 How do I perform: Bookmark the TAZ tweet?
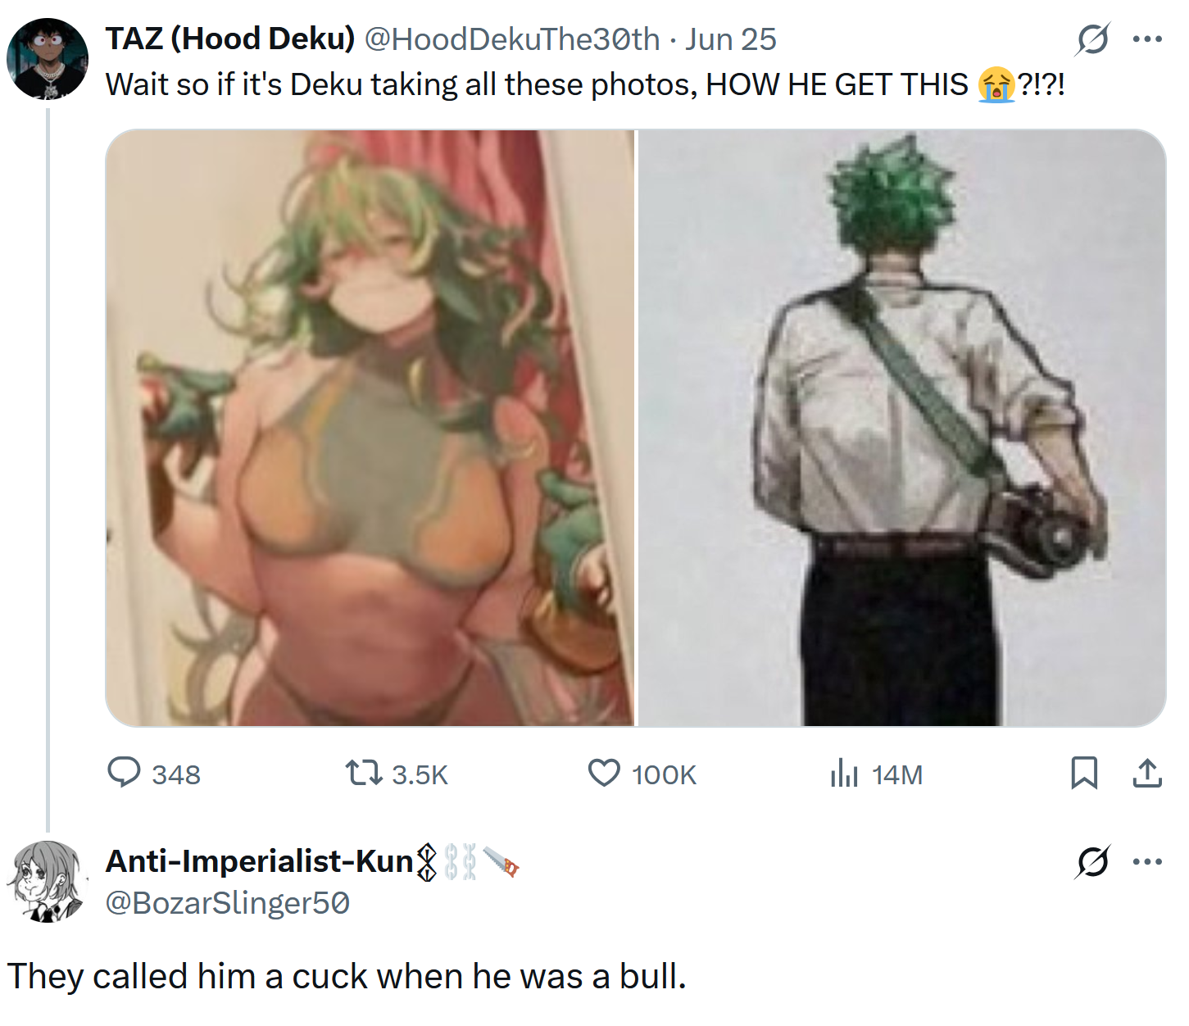(x=1084, y=773)
